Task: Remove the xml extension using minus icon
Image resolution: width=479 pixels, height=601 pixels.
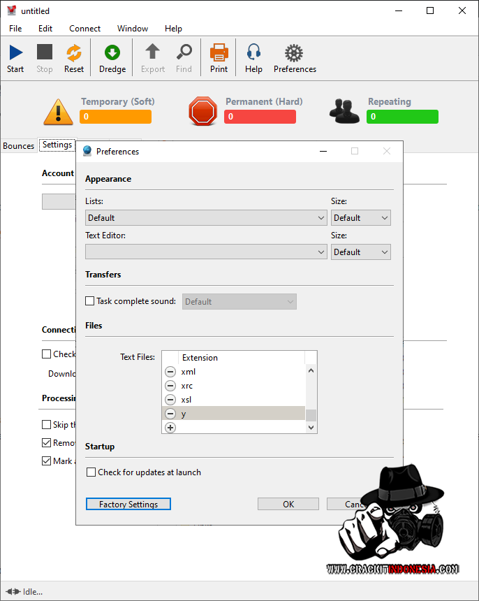Action: (170, 372)
